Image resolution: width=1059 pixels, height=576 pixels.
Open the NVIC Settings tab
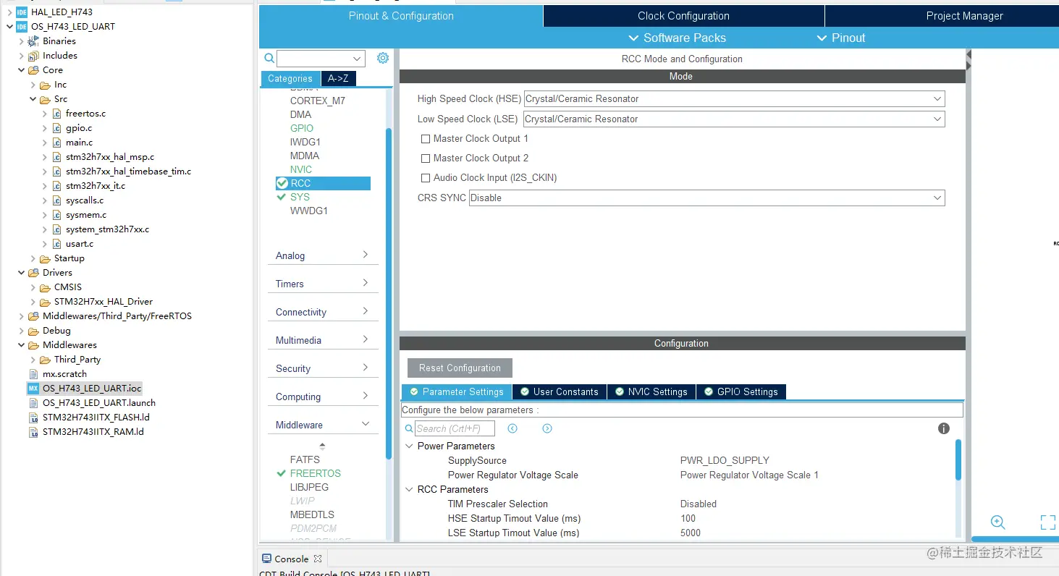(x=651, y=391)
